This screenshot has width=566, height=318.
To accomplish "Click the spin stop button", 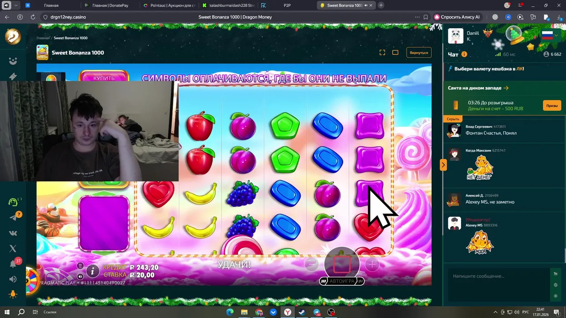I will pos(342,264).
